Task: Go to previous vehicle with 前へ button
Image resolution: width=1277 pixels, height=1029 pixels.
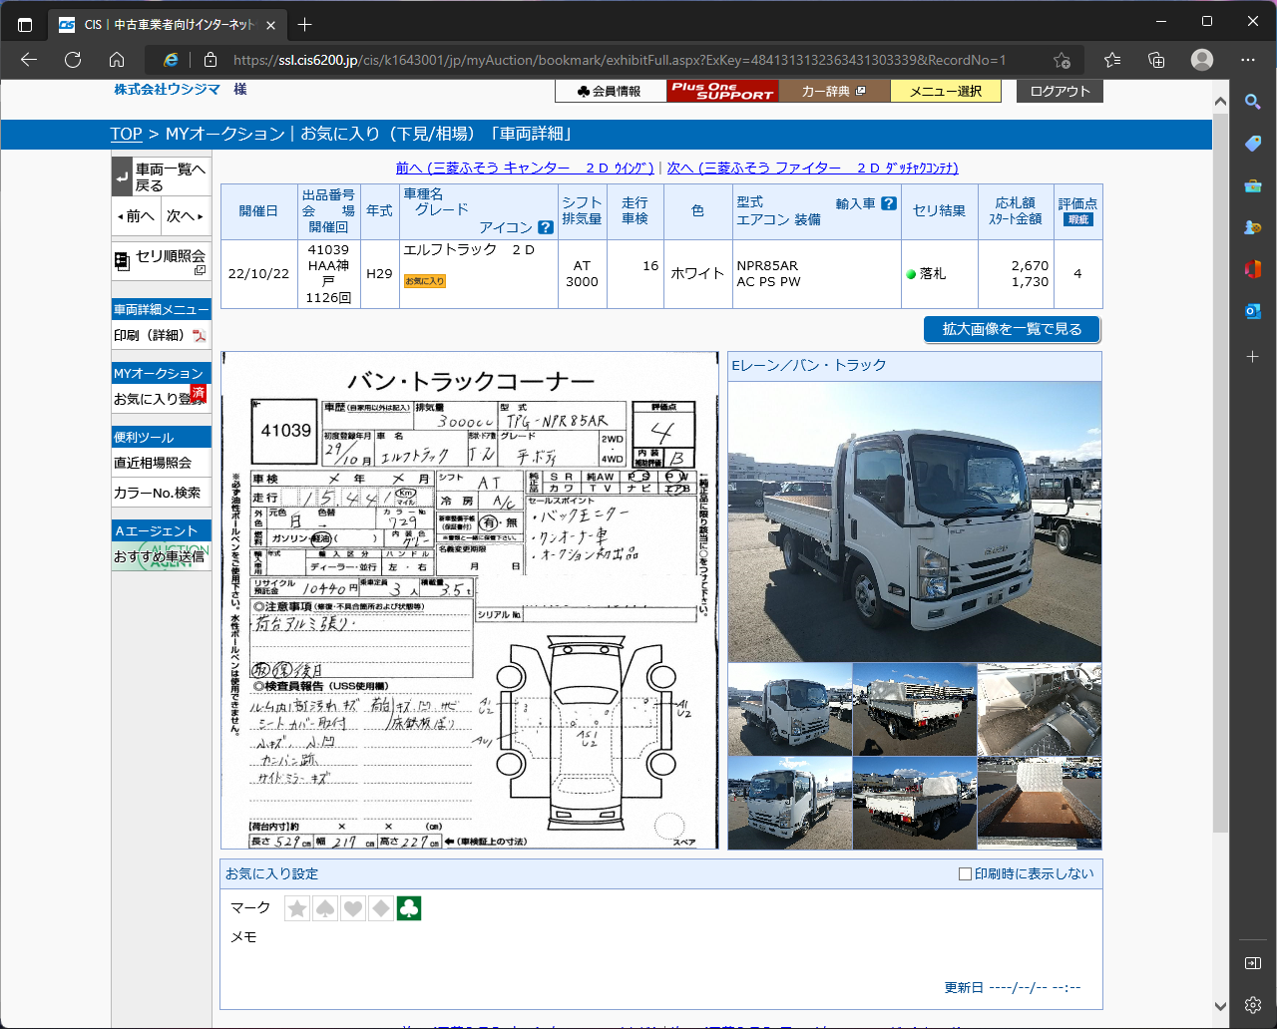Action: point(136,215)
